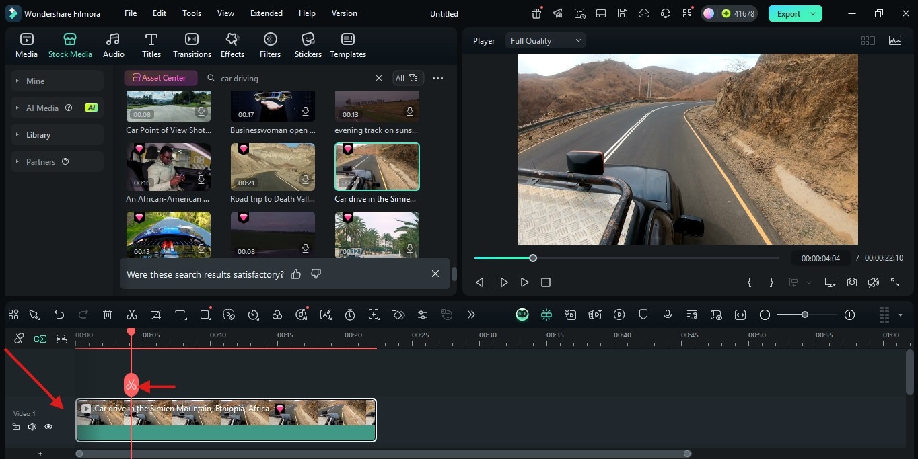Toggle the green AI assistant face button
The height and width of the screenshot is (459, 918).
[522, 315]
